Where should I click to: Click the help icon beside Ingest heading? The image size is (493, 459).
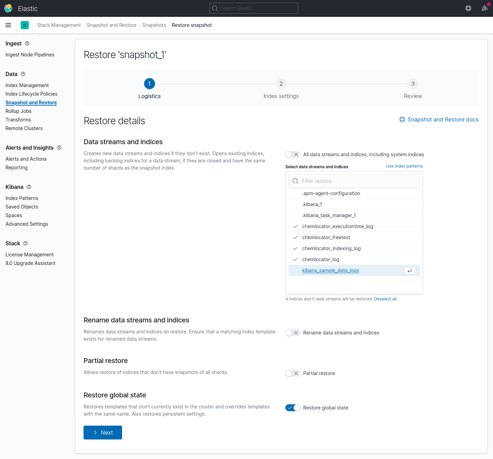27,43
